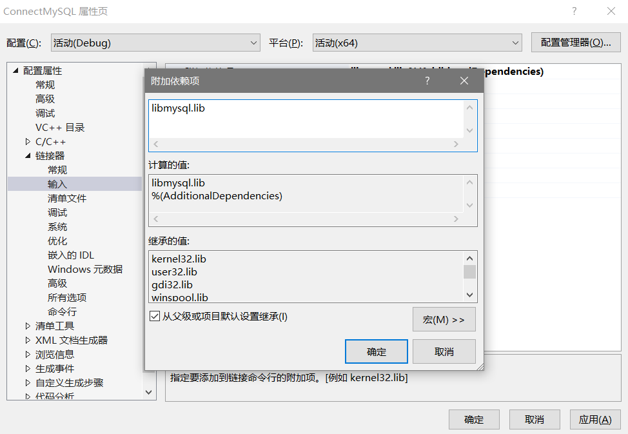Select 常规 under 配置属性
The width and height of the screenshot is (628, 434).
[45, 85]
